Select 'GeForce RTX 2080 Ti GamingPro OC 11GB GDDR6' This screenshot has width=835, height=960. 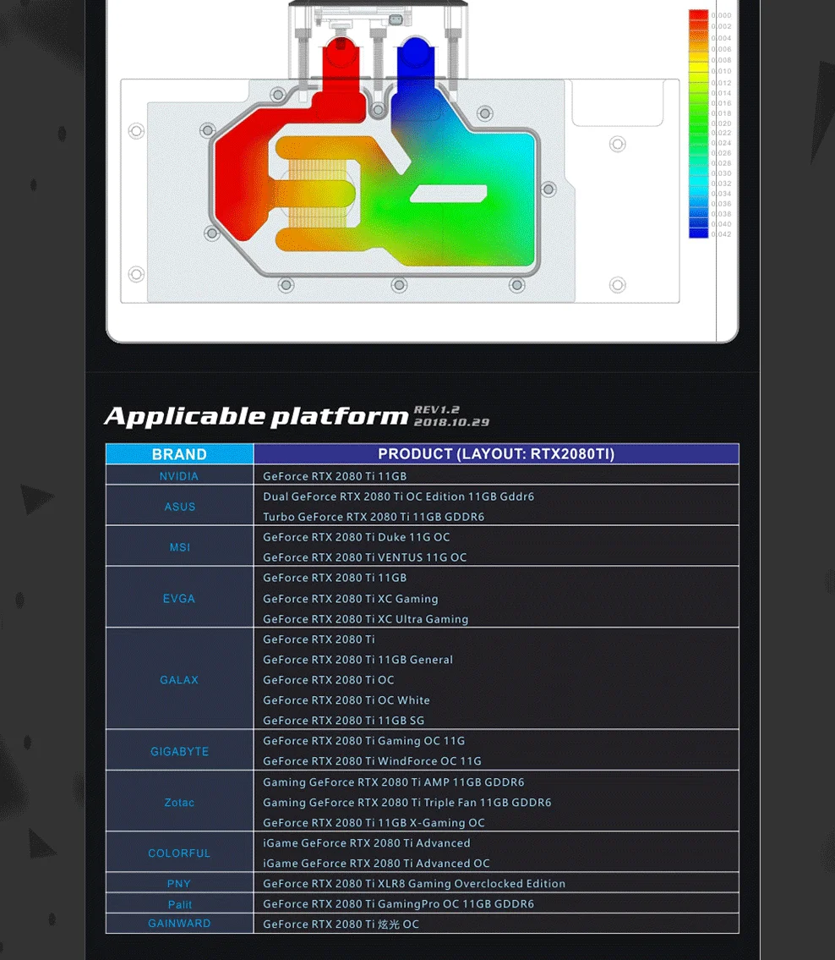pos(398,903)
